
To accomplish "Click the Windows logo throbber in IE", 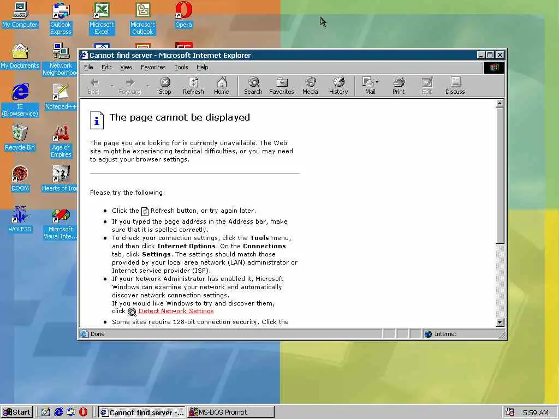I will 494,67.
